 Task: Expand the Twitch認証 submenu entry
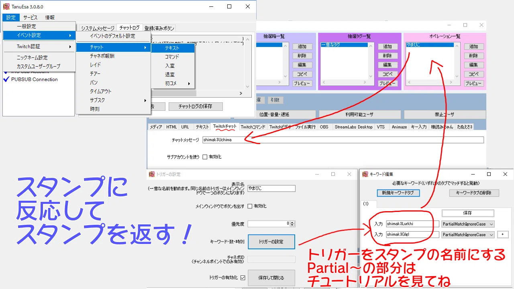pyautogui.click(x=39, y=47)
